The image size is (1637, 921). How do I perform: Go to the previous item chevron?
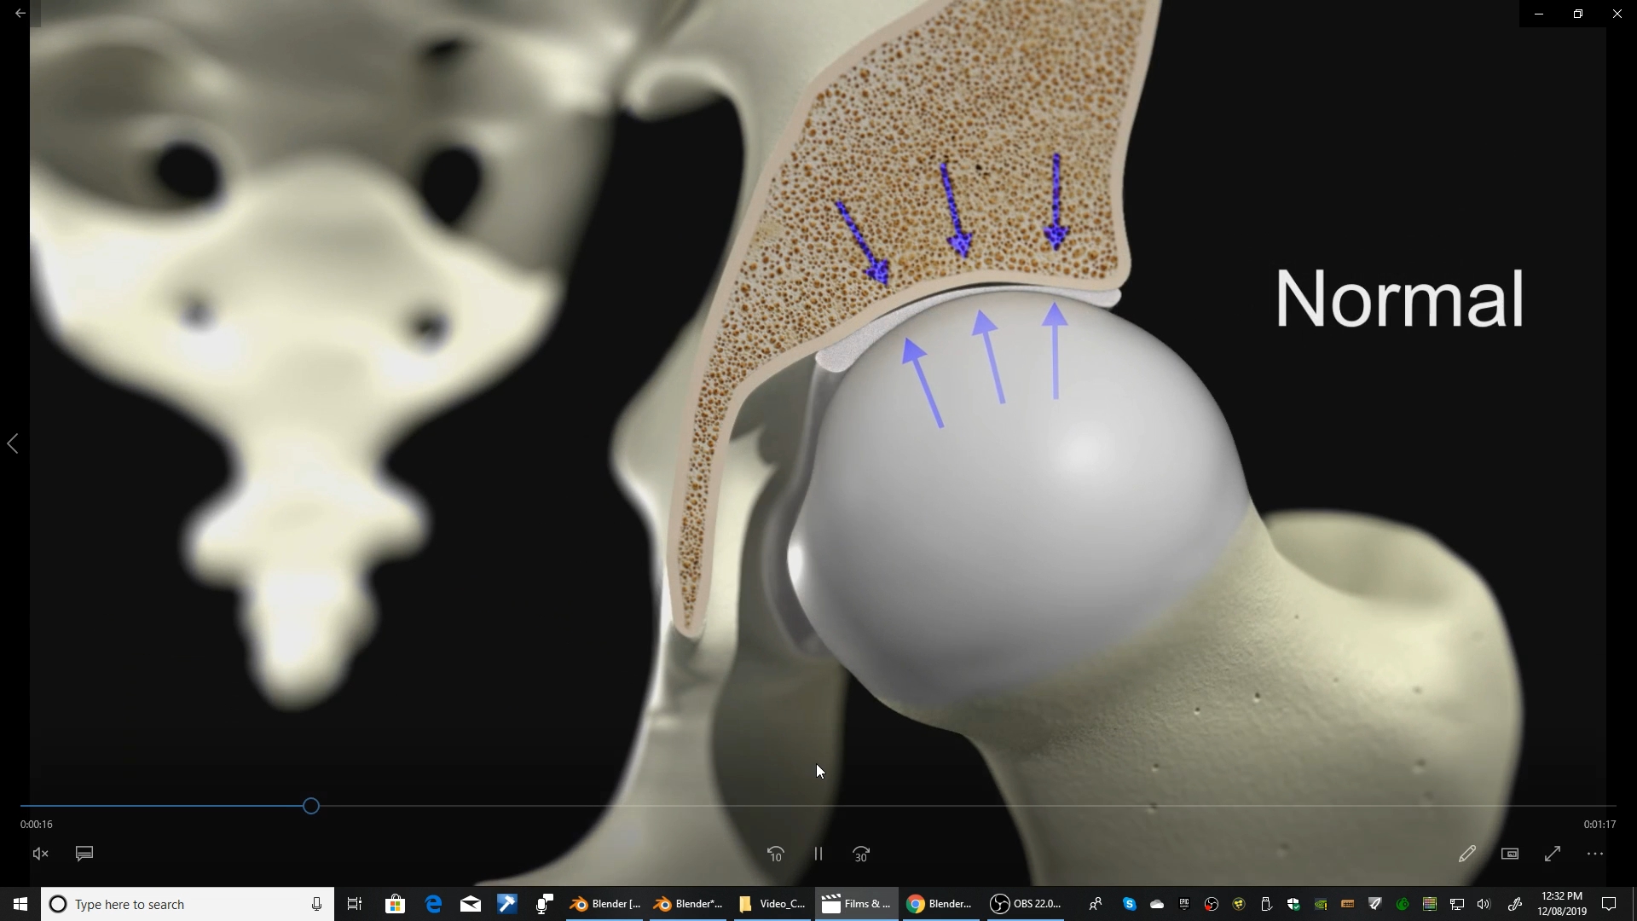click(13, 443)
